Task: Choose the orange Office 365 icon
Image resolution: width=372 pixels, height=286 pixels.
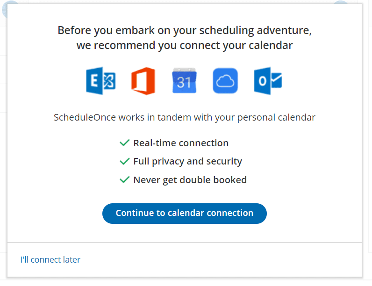Action: click(143, 81)
